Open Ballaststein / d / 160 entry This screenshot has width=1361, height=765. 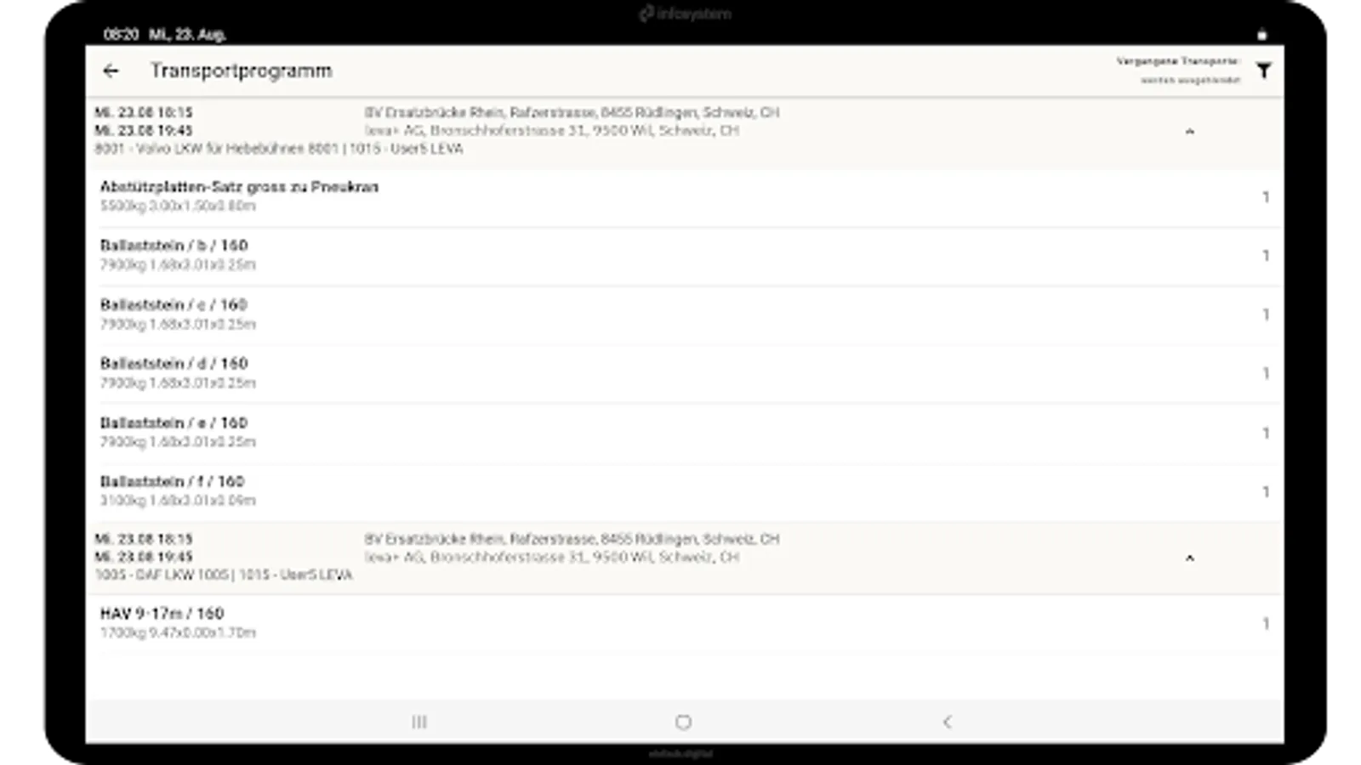(x=685, y=374)
